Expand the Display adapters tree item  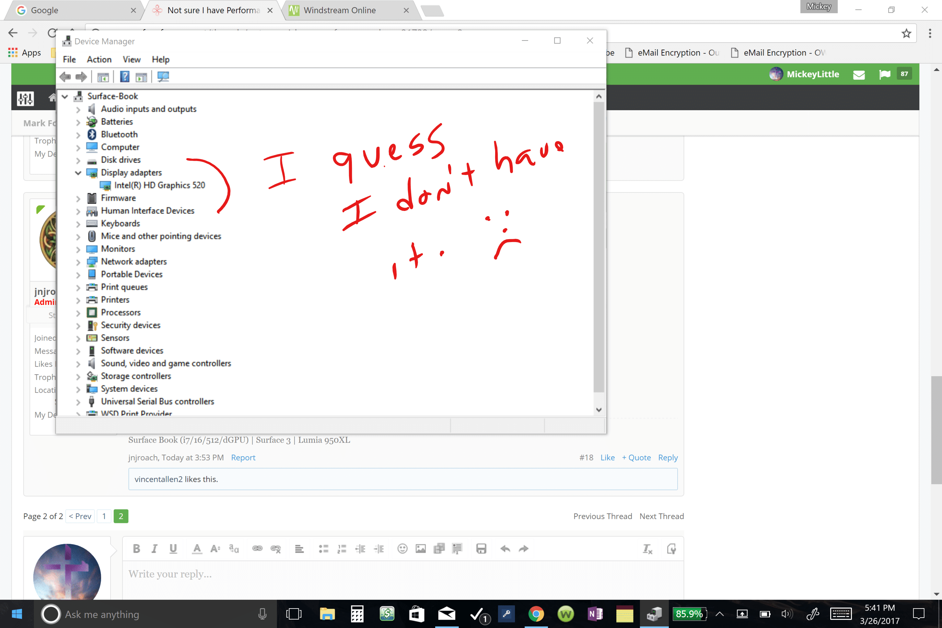click(x=78, y=172)
